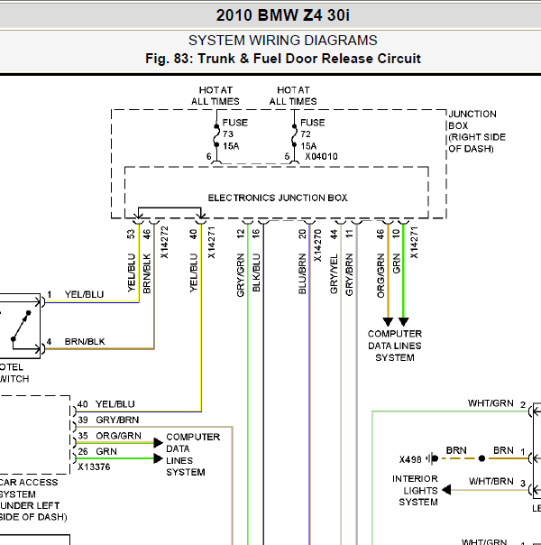Click connector label "X04010"
Viewport: 541px width, 545px height.
click(321, 156)
